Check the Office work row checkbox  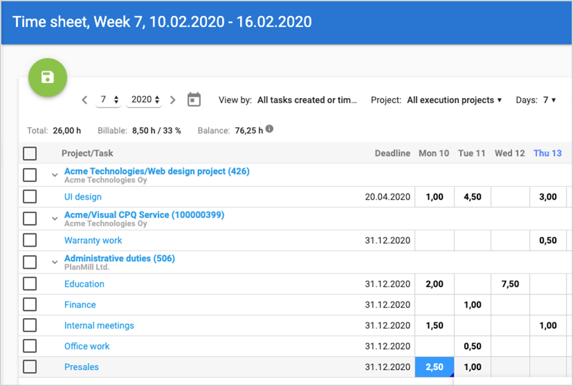tap(29, 346)
